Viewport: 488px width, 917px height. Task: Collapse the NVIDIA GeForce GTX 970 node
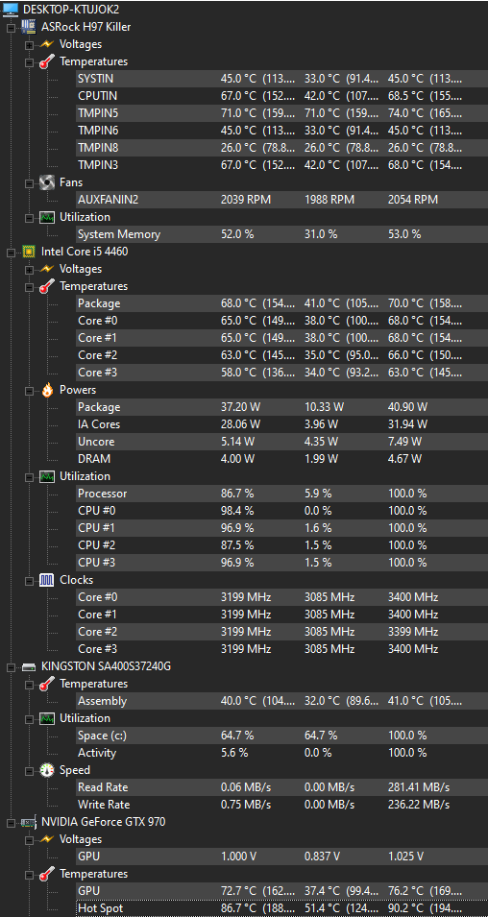(x=11, y=822)
